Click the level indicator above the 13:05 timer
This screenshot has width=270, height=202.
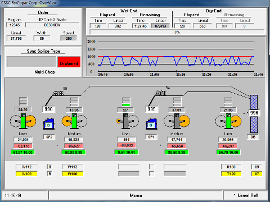click(74, 102)
